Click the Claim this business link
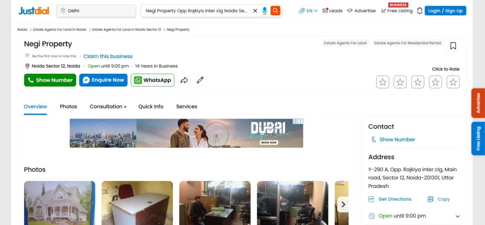 108,56
